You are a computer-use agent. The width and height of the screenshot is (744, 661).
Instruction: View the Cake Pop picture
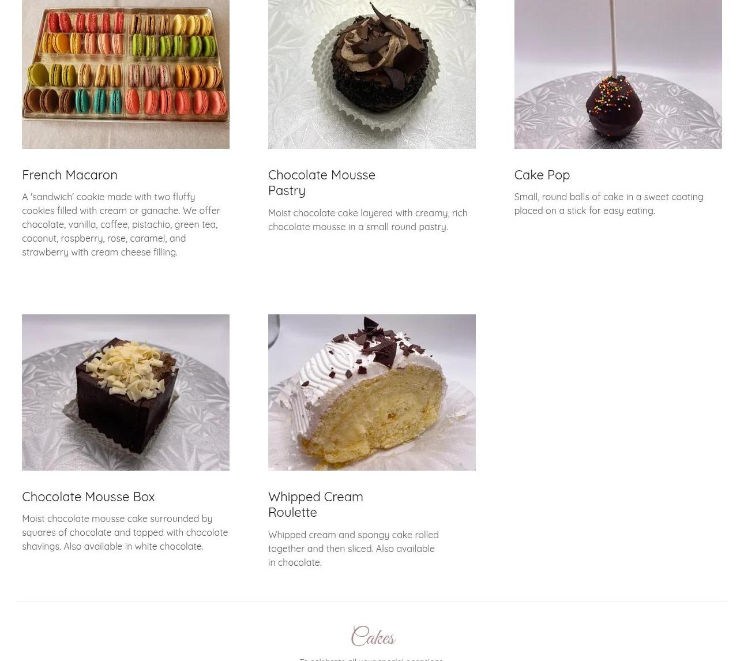(x=618, y=74)
